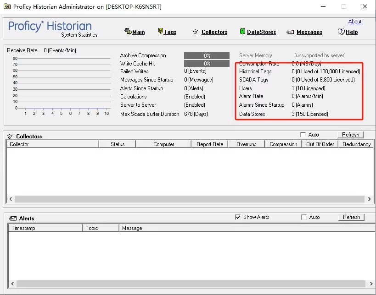Click the Alarms Since Startup label
Screen dimensions: 376x295
click(x=262, y=105)
